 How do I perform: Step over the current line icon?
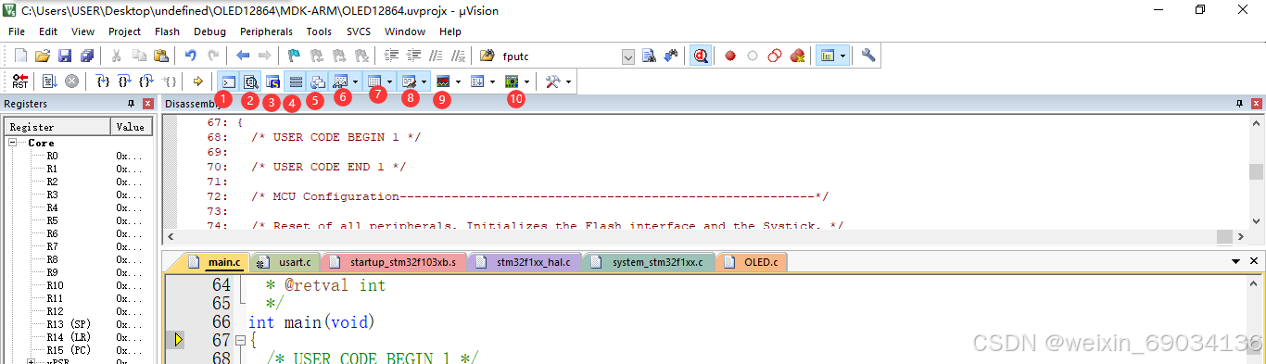(x=125, y=82)
